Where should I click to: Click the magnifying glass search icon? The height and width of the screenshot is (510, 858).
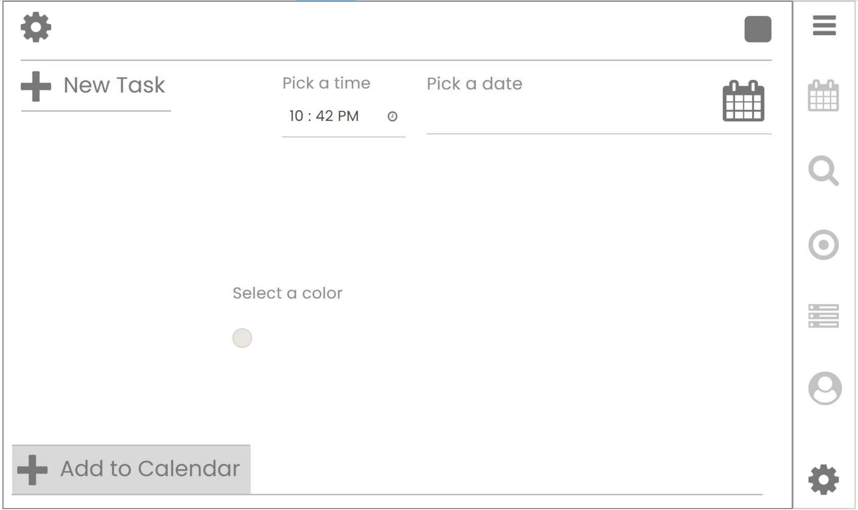[823, 171]
